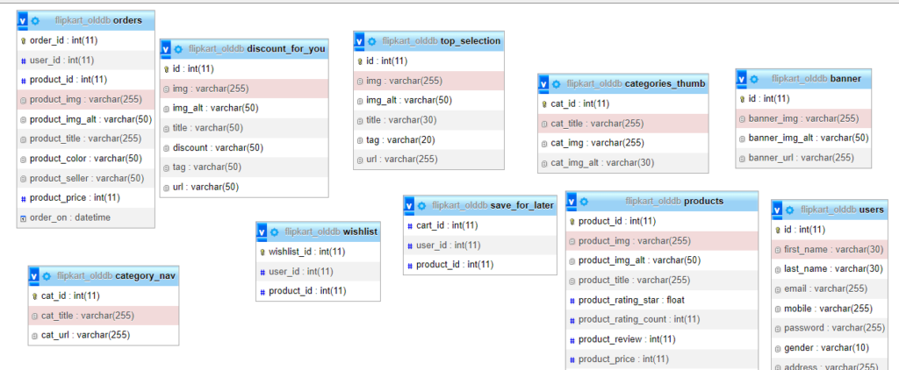Open gear options for wishlist table

pyautogui.click(x=274, y=232)
